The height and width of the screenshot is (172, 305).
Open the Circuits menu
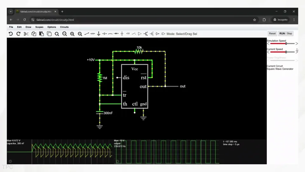[x=64, y=27]
